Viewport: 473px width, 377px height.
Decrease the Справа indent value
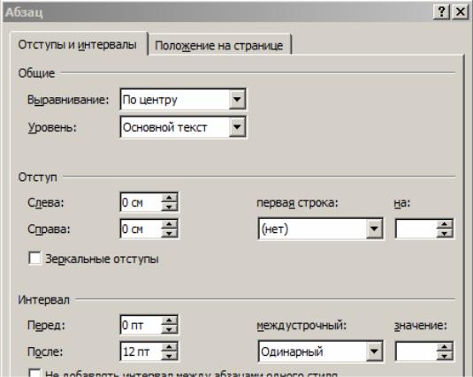[169, 234]
